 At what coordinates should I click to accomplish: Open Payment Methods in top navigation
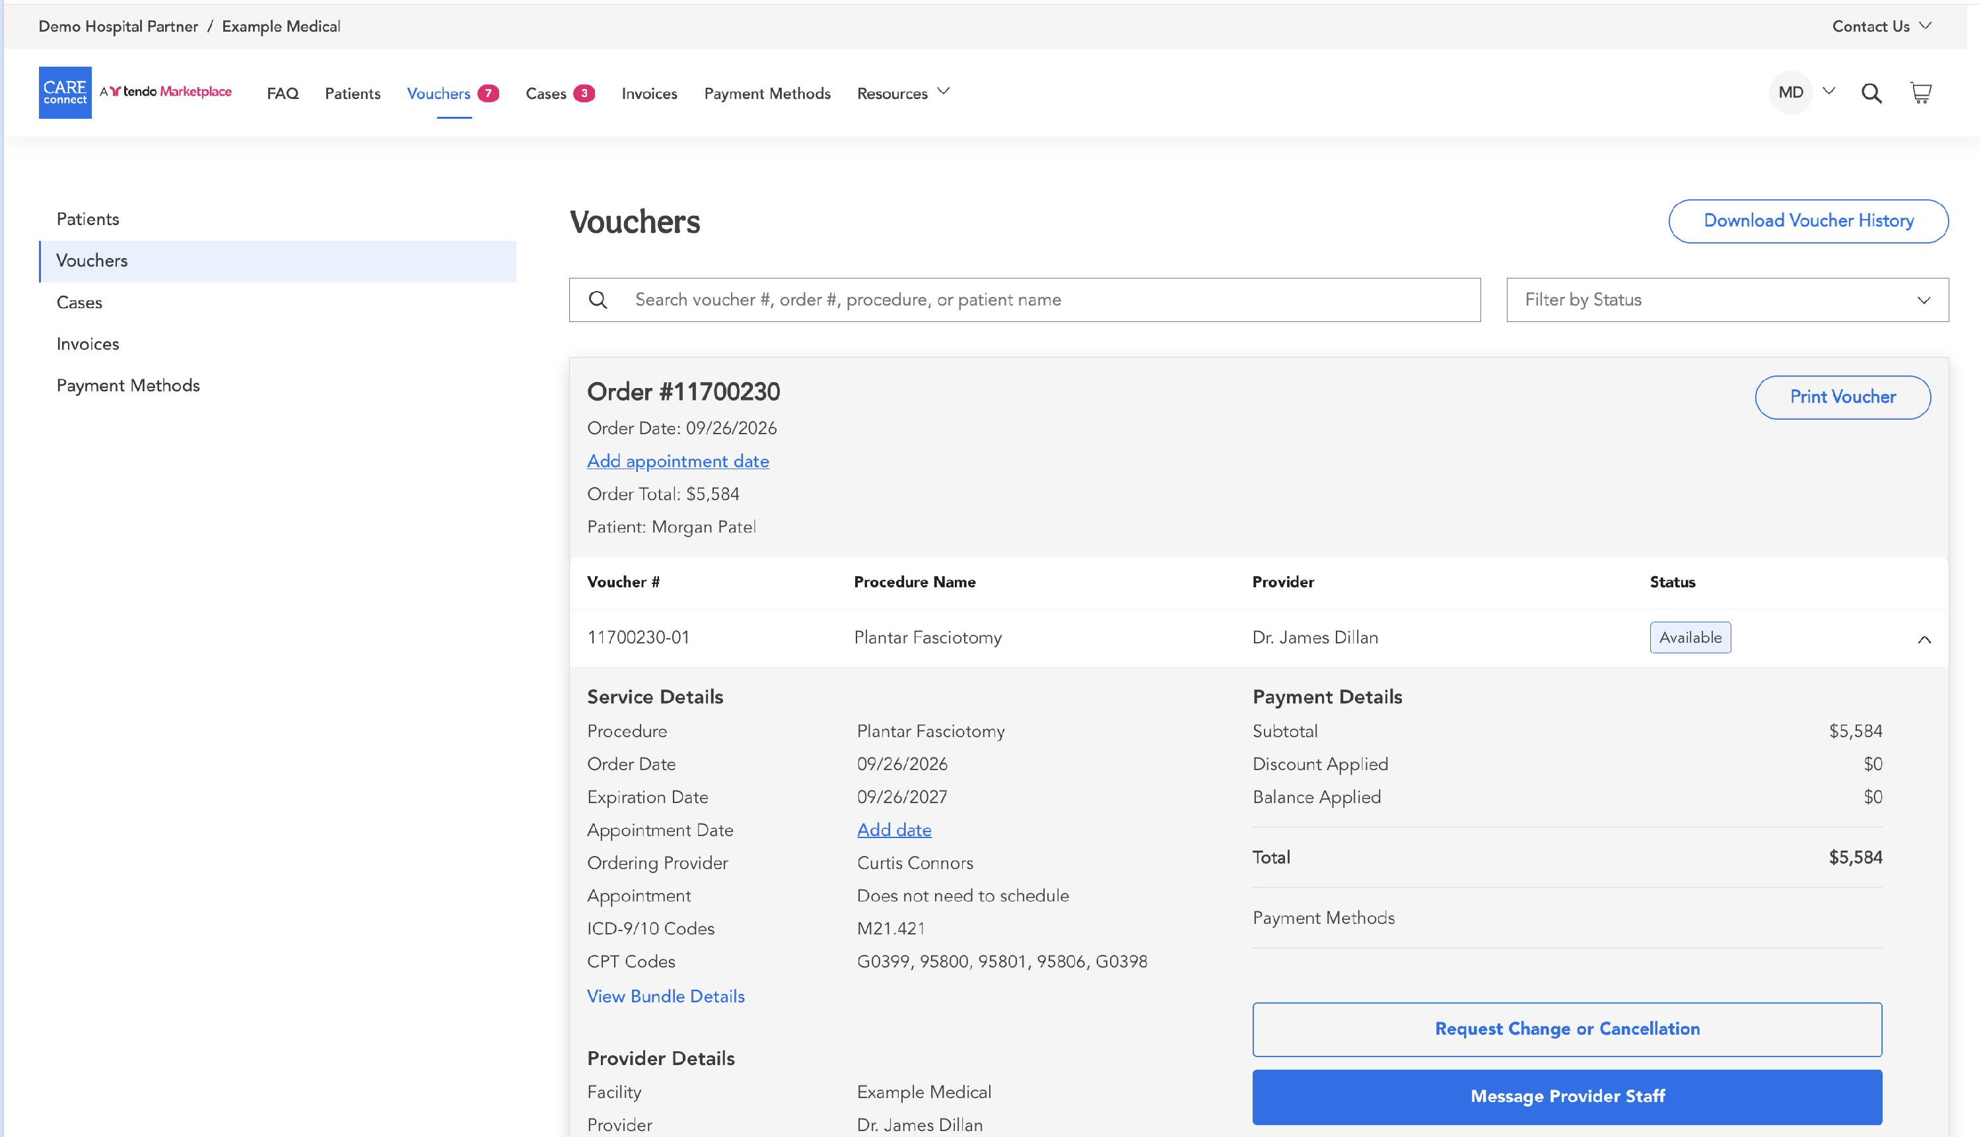pos(767,93)
